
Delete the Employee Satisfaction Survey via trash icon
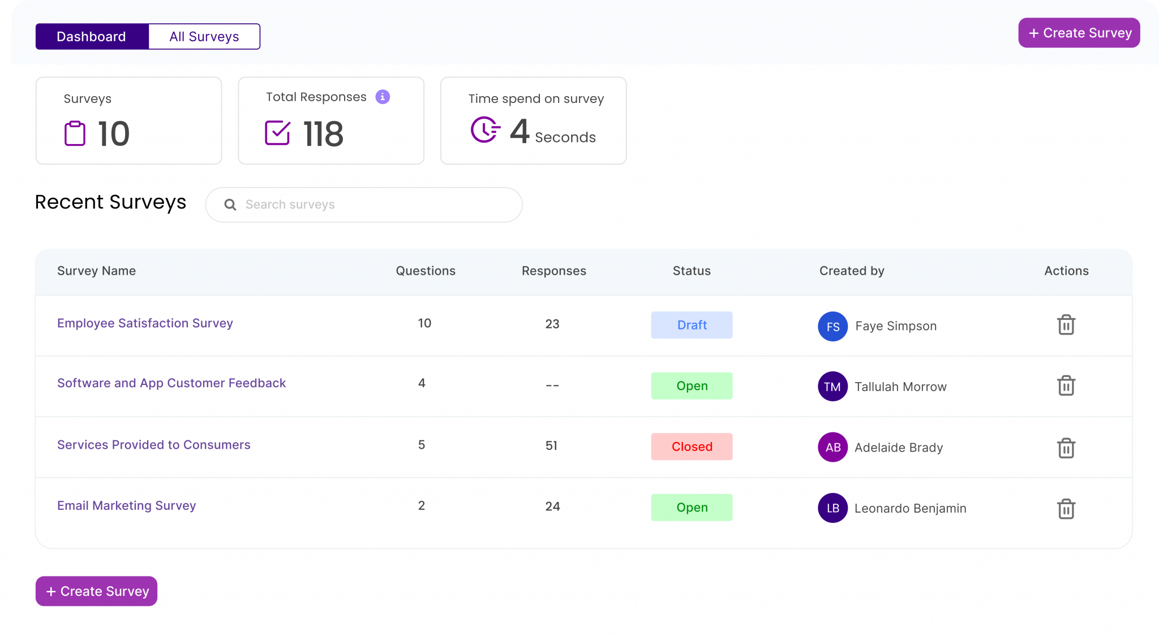click(x=1066, y=325)
